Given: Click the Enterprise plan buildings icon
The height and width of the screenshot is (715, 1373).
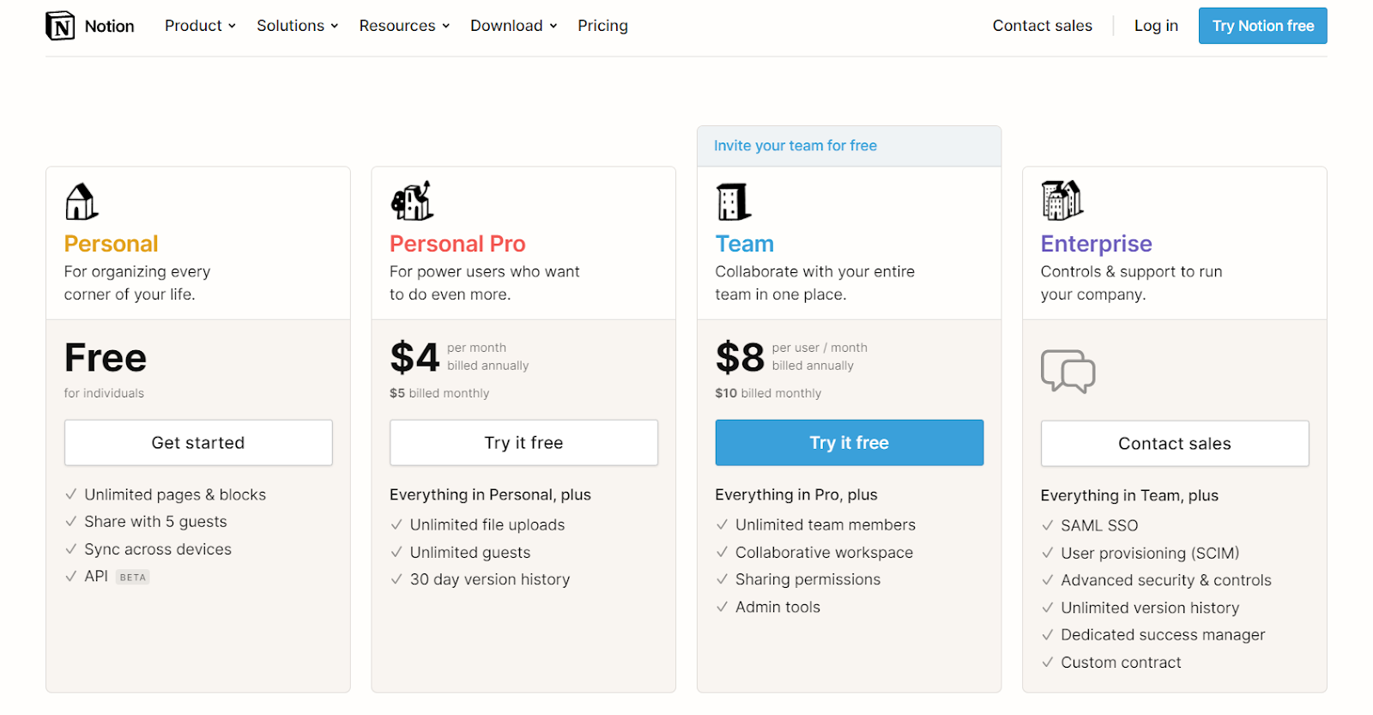Looking at the screenshot, I should [x=1062, y=201].
